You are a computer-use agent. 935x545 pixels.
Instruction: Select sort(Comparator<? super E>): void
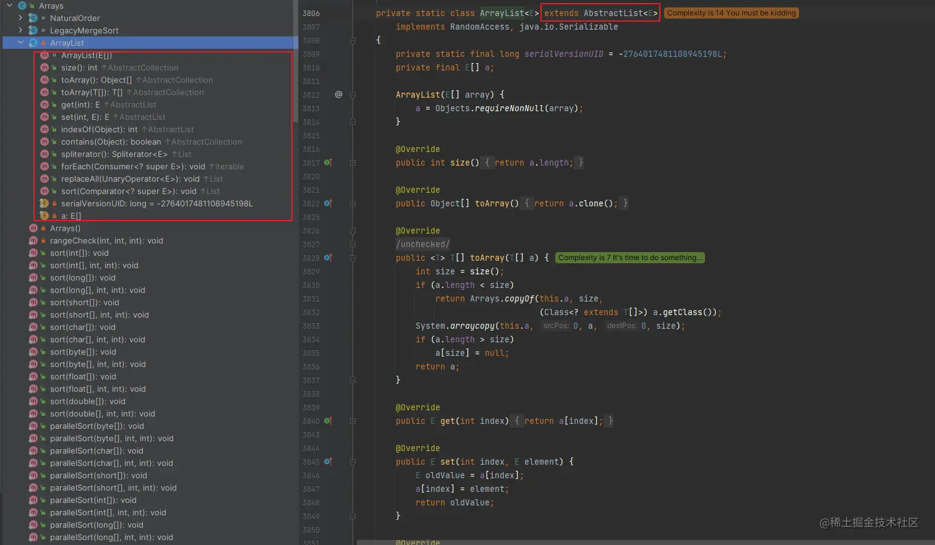(x=140, y=191)
